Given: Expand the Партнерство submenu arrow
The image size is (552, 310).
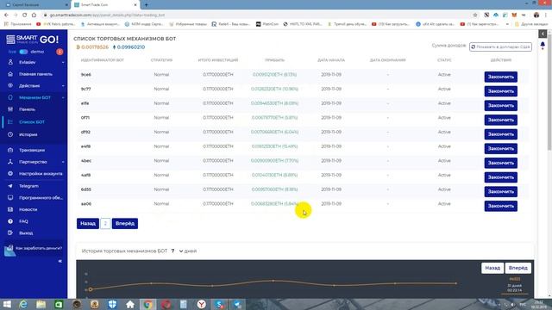Looking at the screenshot, I should 63,162.
